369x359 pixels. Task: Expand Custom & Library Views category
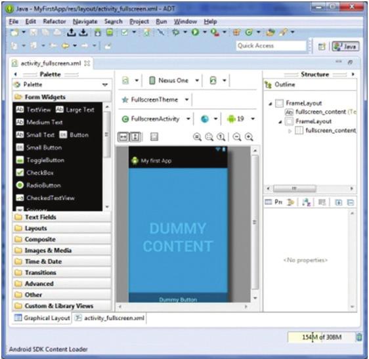62,306
